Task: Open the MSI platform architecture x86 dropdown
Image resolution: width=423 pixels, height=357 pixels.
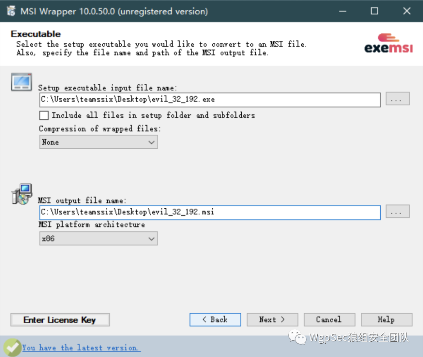Action: tap(98, 238)
